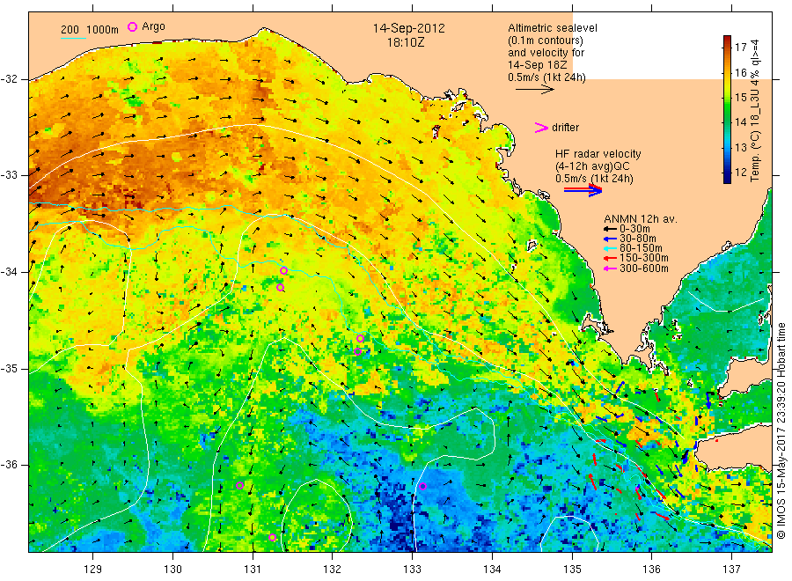Click the colour bar tick label 15
This screenshot has width=792, height=581.
741,98
